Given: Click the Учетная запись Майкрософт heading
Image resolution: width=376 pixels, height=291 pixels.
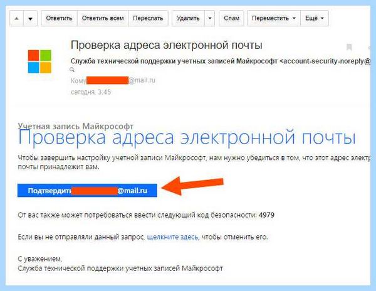Looking at the screenshot, I should click(76, 126).
